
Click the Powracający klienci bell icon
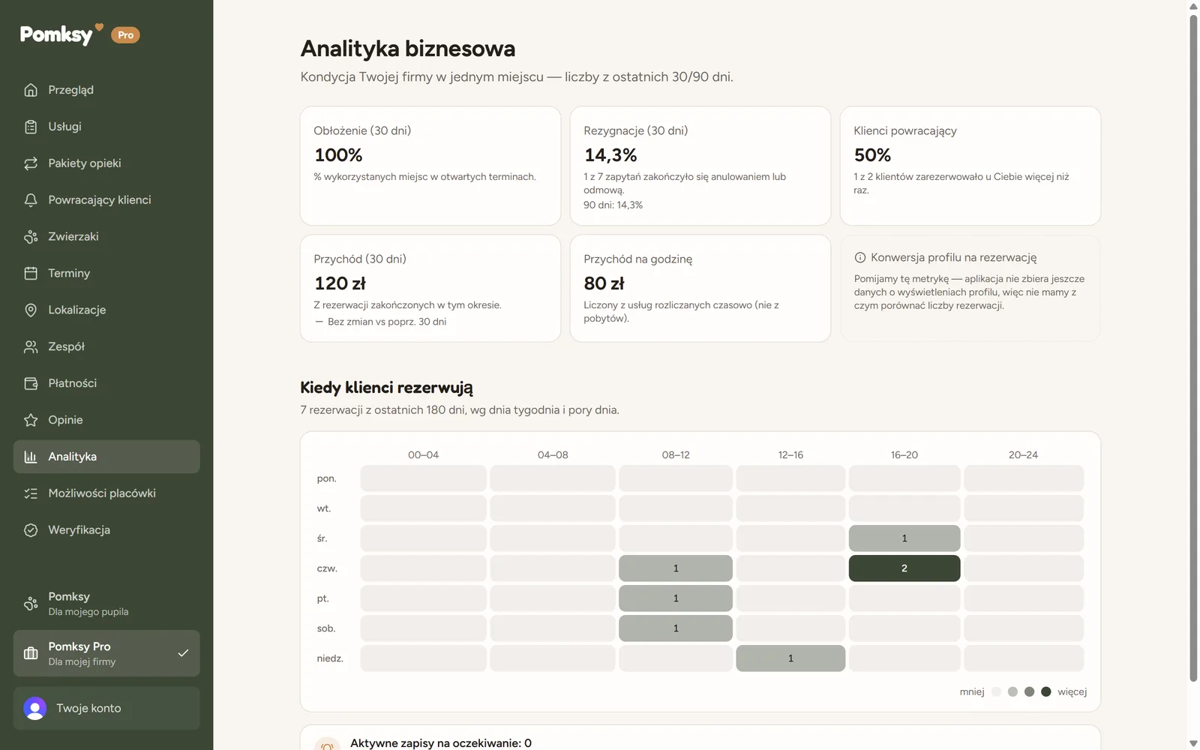[x=31, y=200]
